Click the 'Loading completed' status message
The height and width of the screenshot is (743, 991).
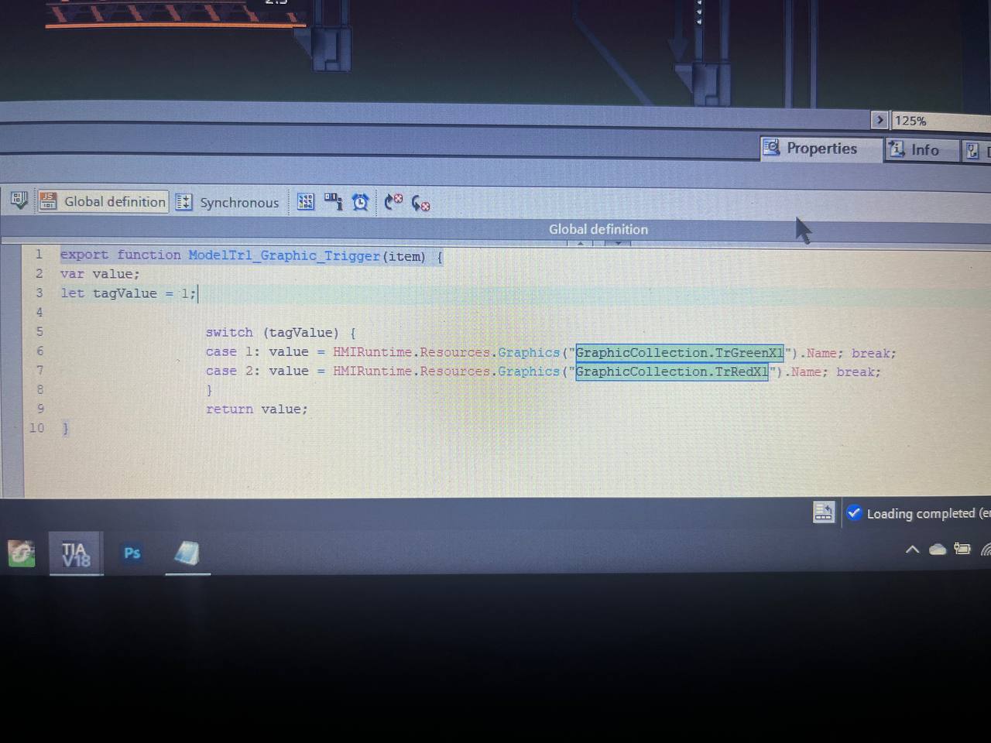pos(921,513)
